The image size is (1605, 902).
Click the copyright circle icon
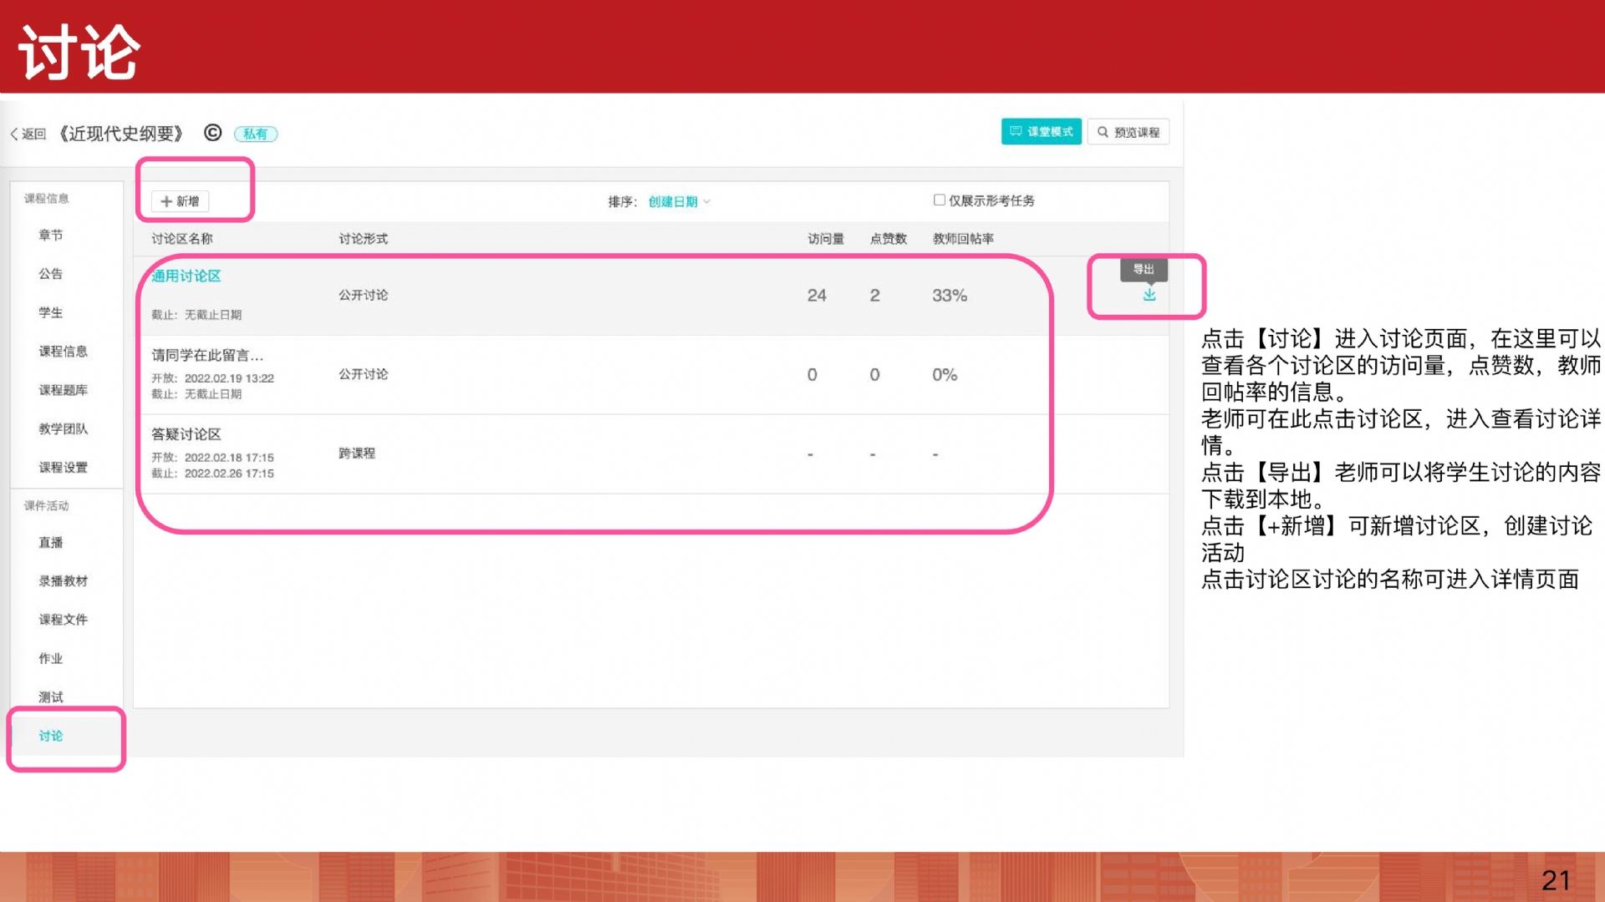coord(213,133)
